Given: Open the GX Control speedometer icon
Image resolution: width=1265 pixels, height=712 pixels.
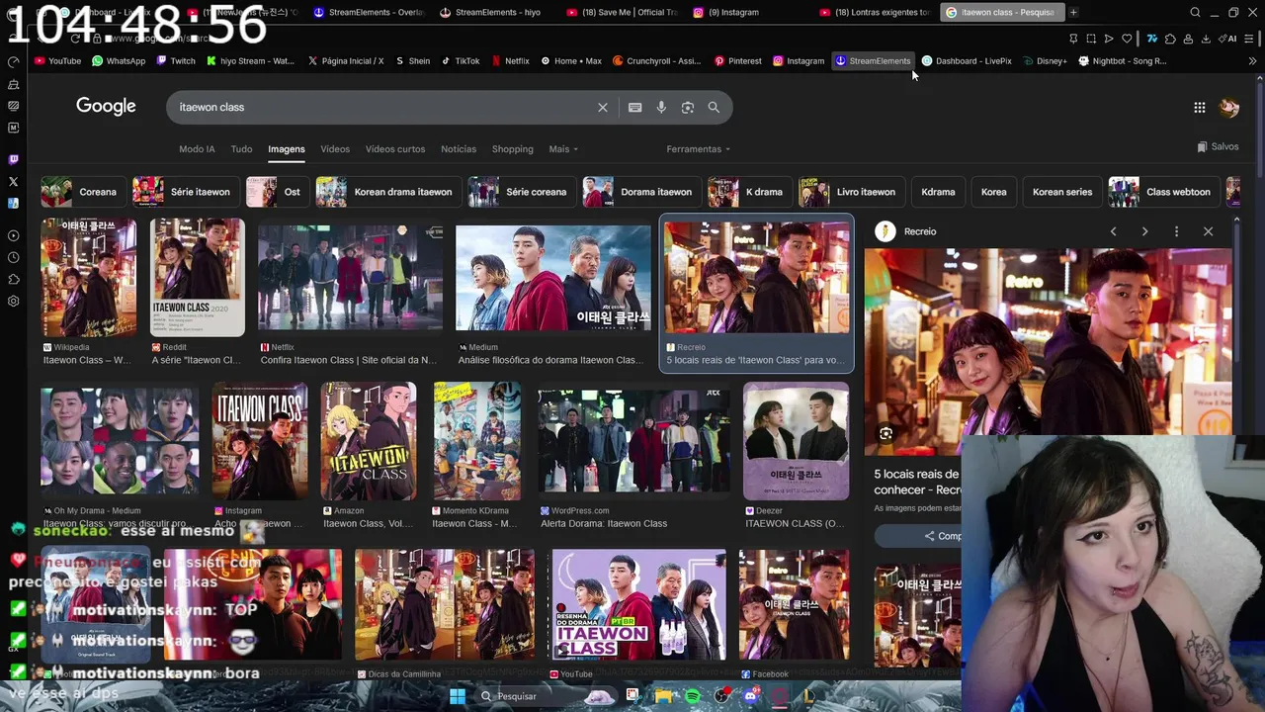Looking at the screenshot, I should click(13, 61).
